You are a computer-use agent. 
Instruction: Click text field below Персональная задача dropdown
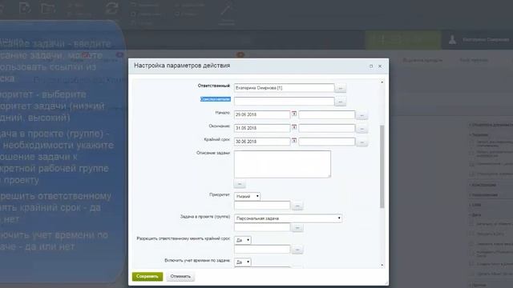(262, 227)
